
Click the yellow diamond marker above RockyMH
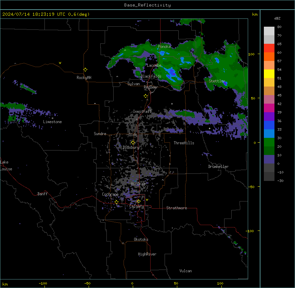(x=85, y=70)
